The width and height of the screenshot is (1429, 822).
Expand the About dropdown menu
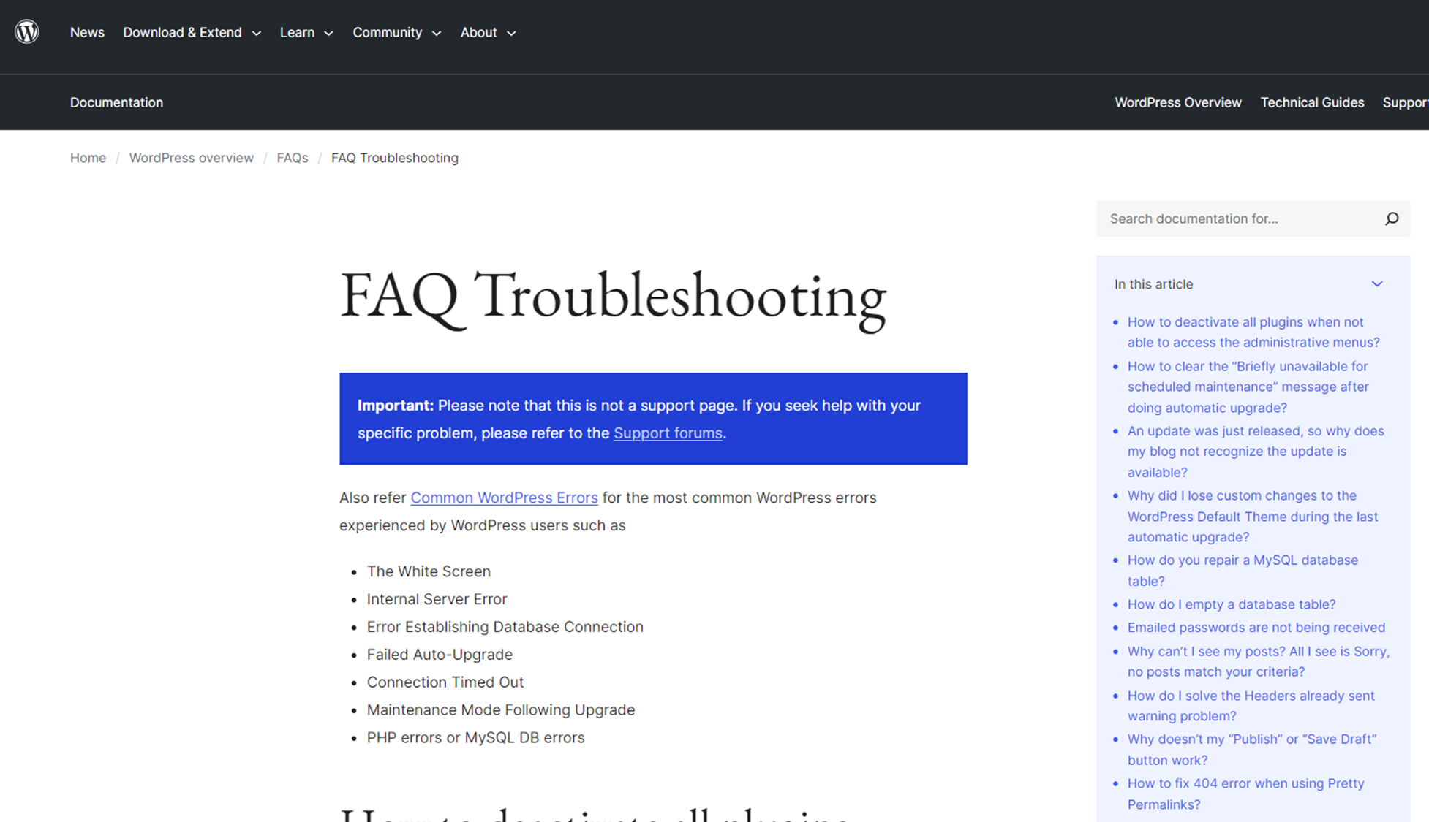pyautogui.click(x=489, y=32)
